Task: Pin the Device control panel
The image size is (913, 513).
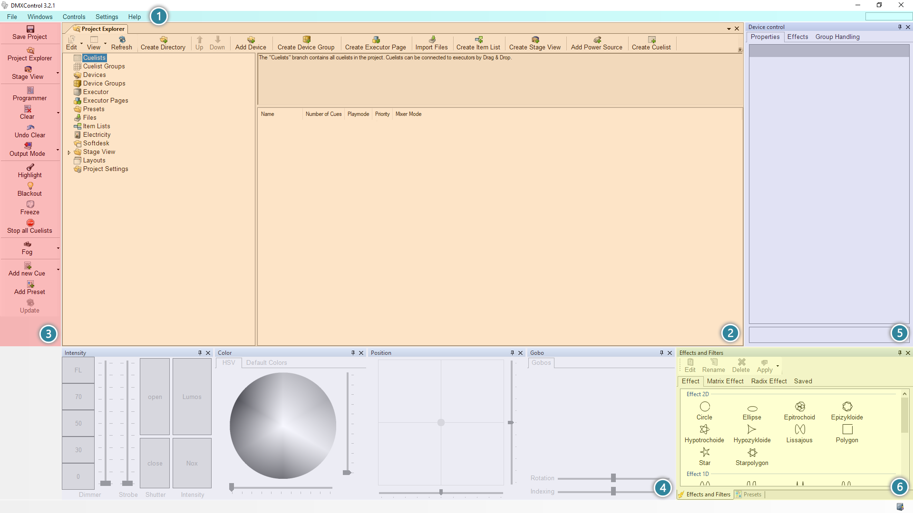Action: pyautogui.click(x=900, y=27)
